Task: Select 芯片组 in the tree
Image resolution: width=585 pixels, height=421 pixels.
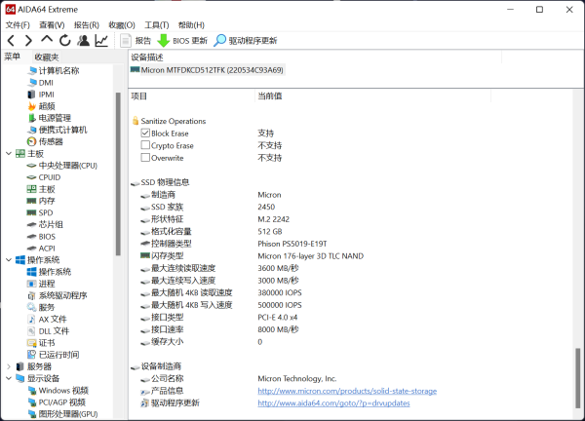Action: coord(45,224)
